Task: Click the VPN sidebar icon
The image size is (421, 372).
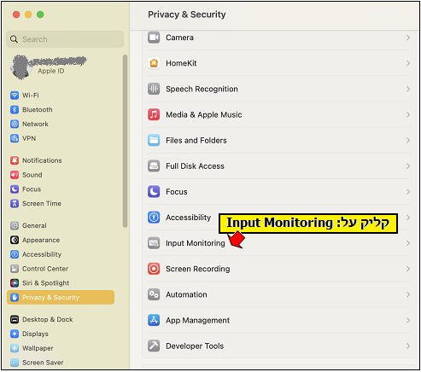Action: coord(15,138)
